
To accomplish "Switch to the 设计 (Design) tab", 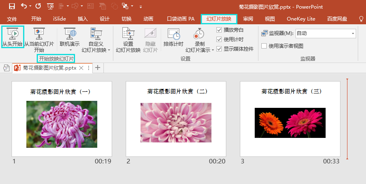I will pyautogui.click(x=105, y=19).
